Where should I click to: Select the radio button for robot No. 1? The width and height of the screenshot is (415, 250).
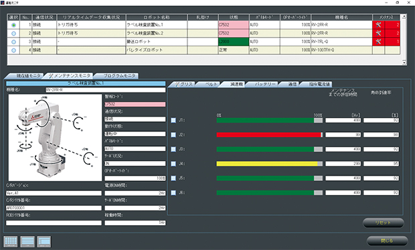point(14,25)
